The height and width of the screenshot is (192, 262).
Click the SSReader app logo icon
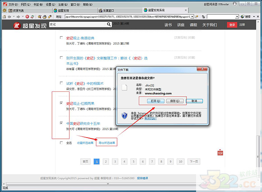[x=5, y=4]
